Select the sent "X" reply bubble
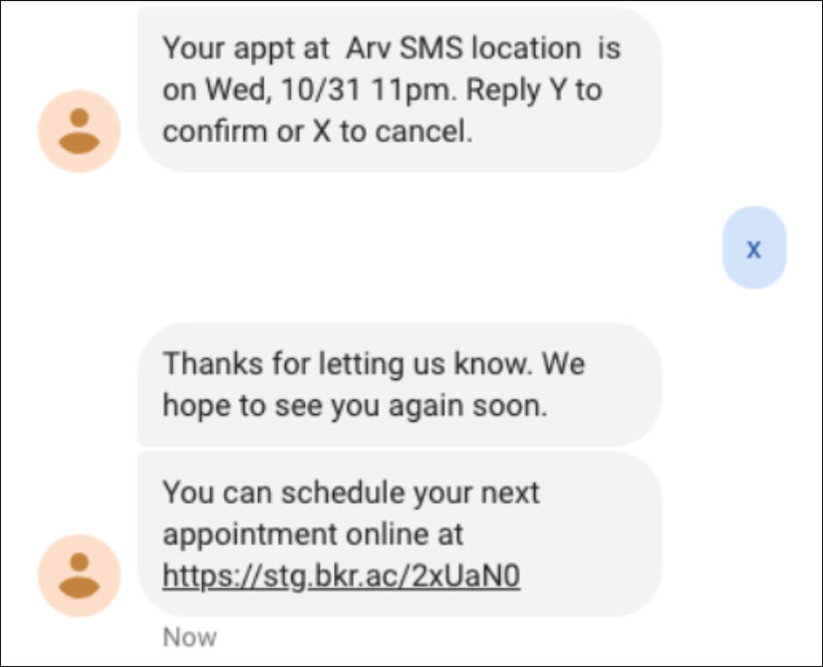This screenshot has height=667, width=823. point(754,248)
